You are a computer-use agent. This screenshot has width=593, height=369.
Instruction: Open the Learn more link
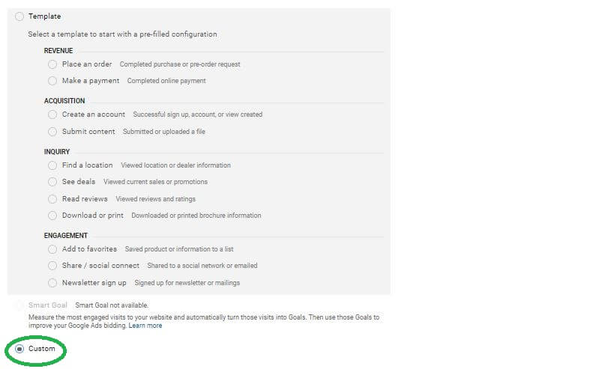[145, 326]
